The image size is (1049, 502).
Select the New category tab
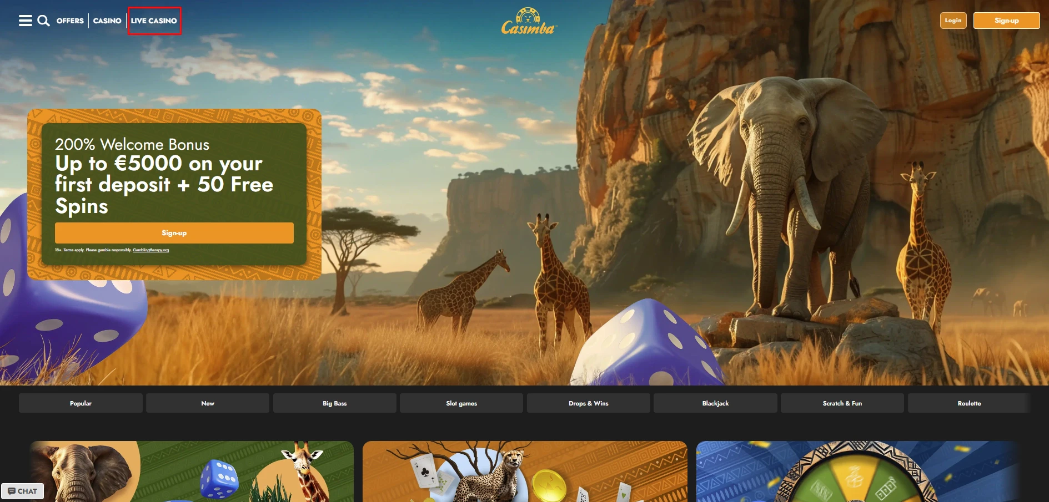click(x=208, y=403)
